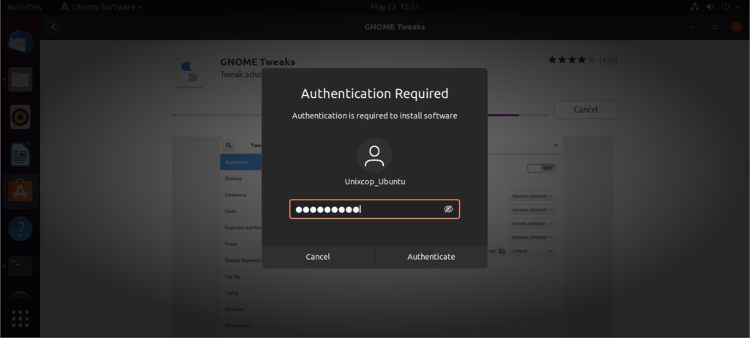Click 'Authentication is required to install software' text

(x=374, y=116)
